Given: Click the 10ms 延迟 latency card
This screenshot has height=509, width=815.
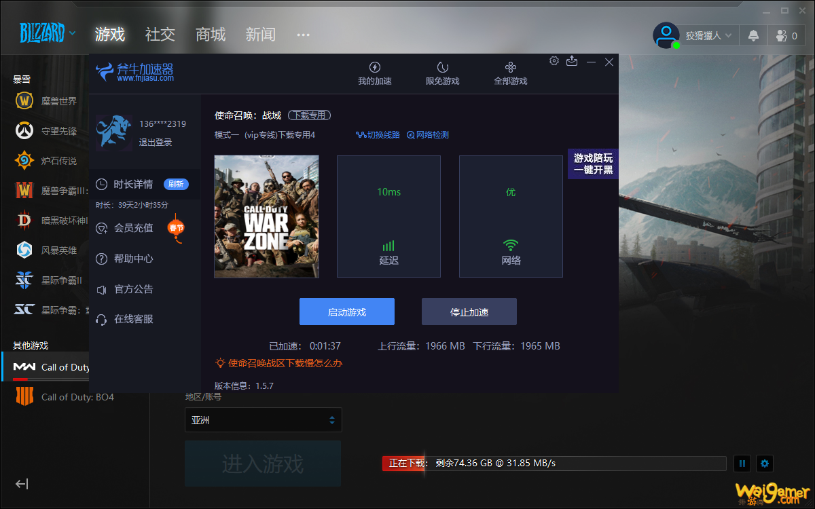Looking at the screenshot, I should [x=389, y=216].
